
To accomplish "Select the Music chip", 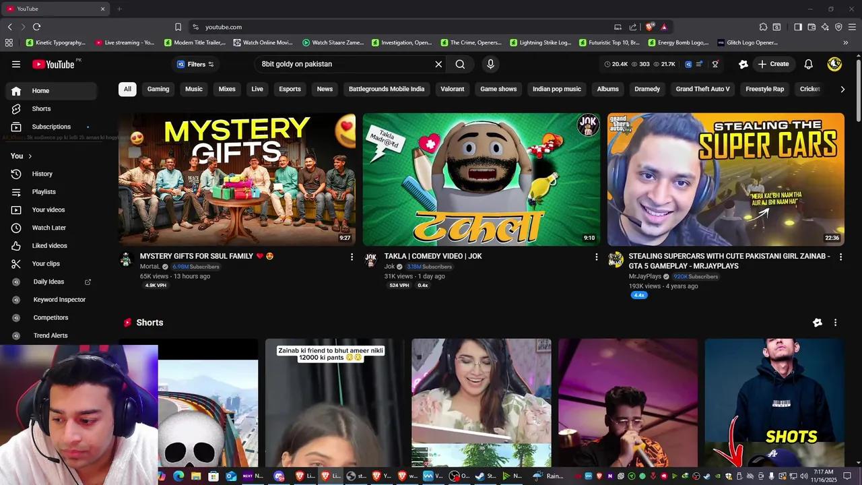I will [194, 89].
